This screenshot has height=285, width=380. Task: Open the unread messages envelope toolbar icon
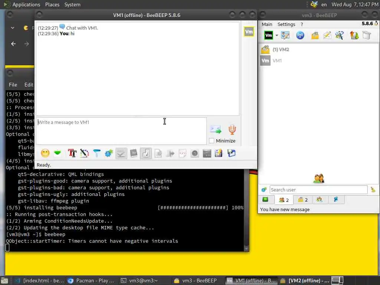(315, 35)
